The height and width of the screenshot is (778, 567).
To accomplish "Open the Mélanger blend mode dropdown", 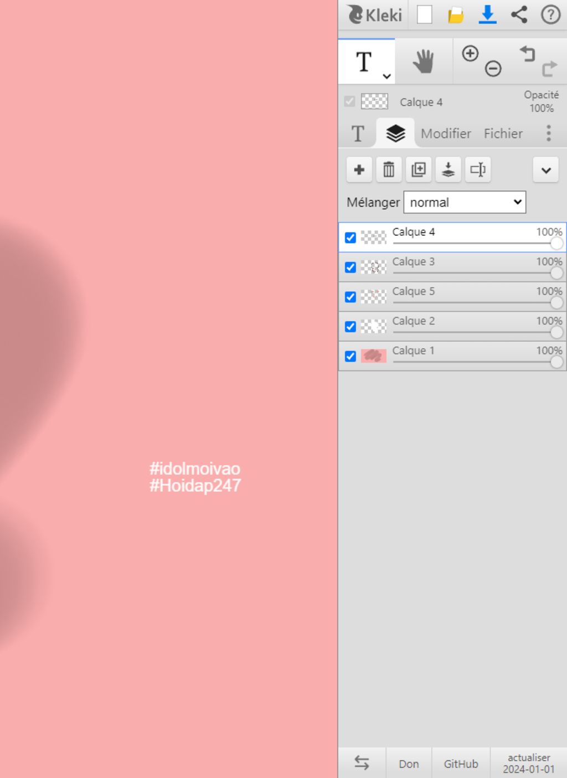I will click(x=465, y=202).
